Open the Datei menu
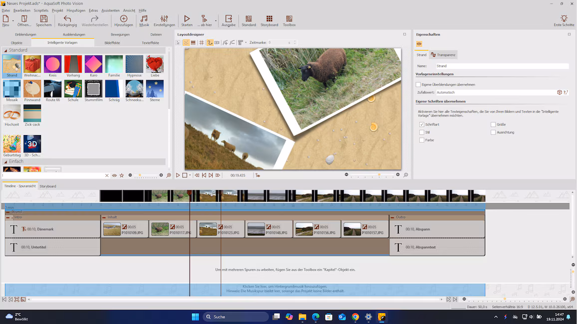 point(6,10)
